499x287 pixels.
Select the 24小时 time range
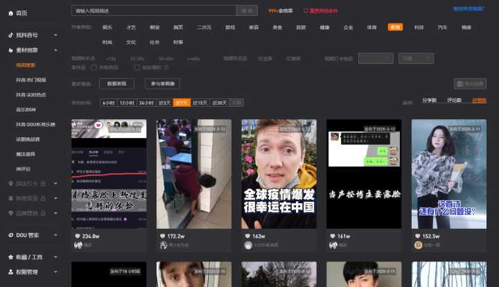pos(146,103)
